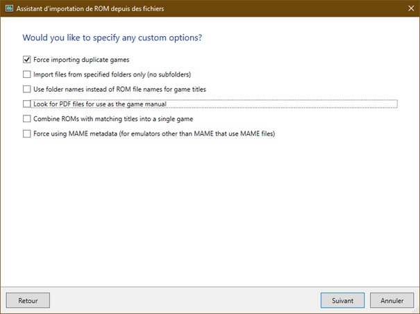Close the ROM import wizard window
The height and width of the screenshot is (314, 420).
[411, 8]
